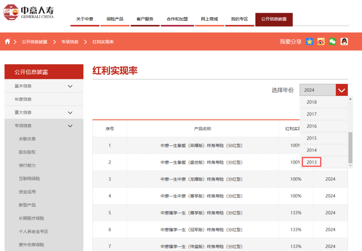Open the year dropdown red arrow
The height and width of the screenshot is (251, 362).
pos(342,90)
